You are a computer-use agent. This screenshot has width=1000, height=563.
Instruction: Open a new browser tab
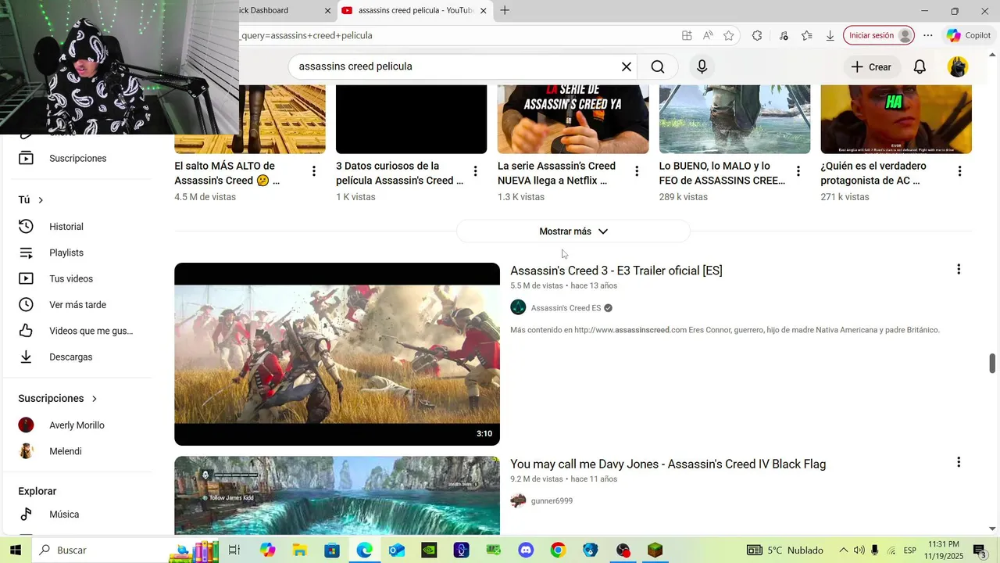(505, 10)
